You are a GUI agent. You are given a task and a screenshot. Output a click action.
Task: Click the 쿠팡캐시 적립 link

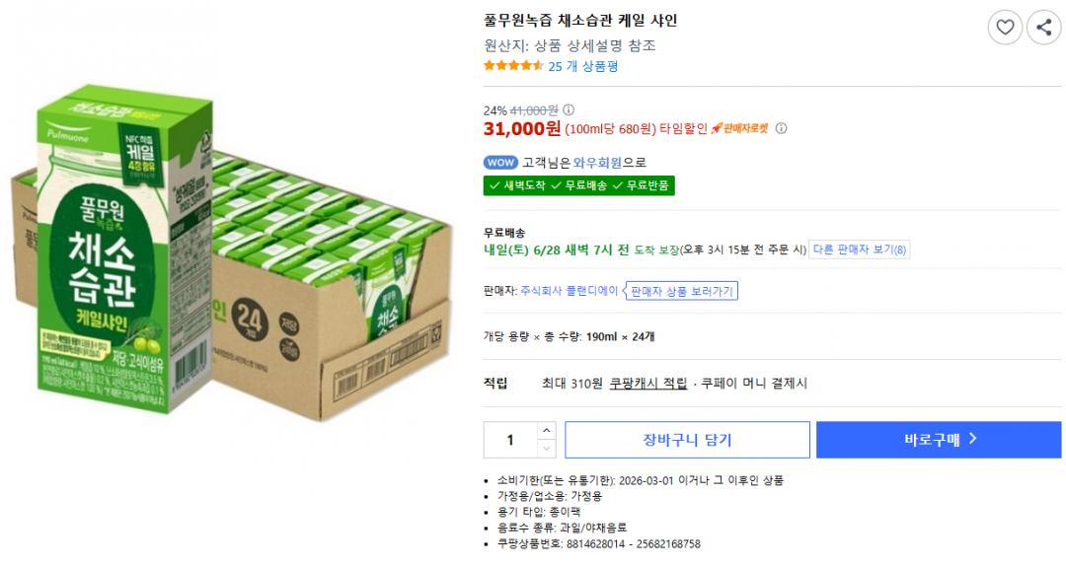(648, 384)
